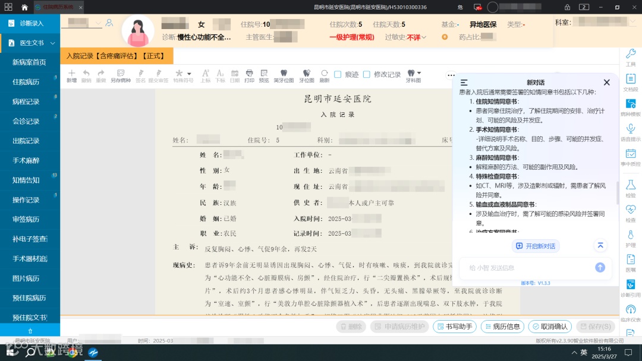Switch to 入院记录【含疼痛评估】 tab
642x361 pixels.
tap(117, 56)
